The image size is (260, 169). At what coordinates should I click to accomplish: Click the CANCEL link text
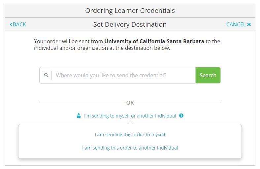[x=236, y=24]
